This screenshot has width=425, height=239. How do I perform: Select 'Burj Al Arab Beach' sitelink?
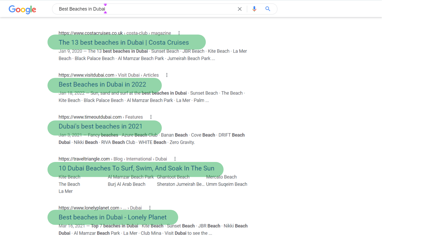pos(126,184)
